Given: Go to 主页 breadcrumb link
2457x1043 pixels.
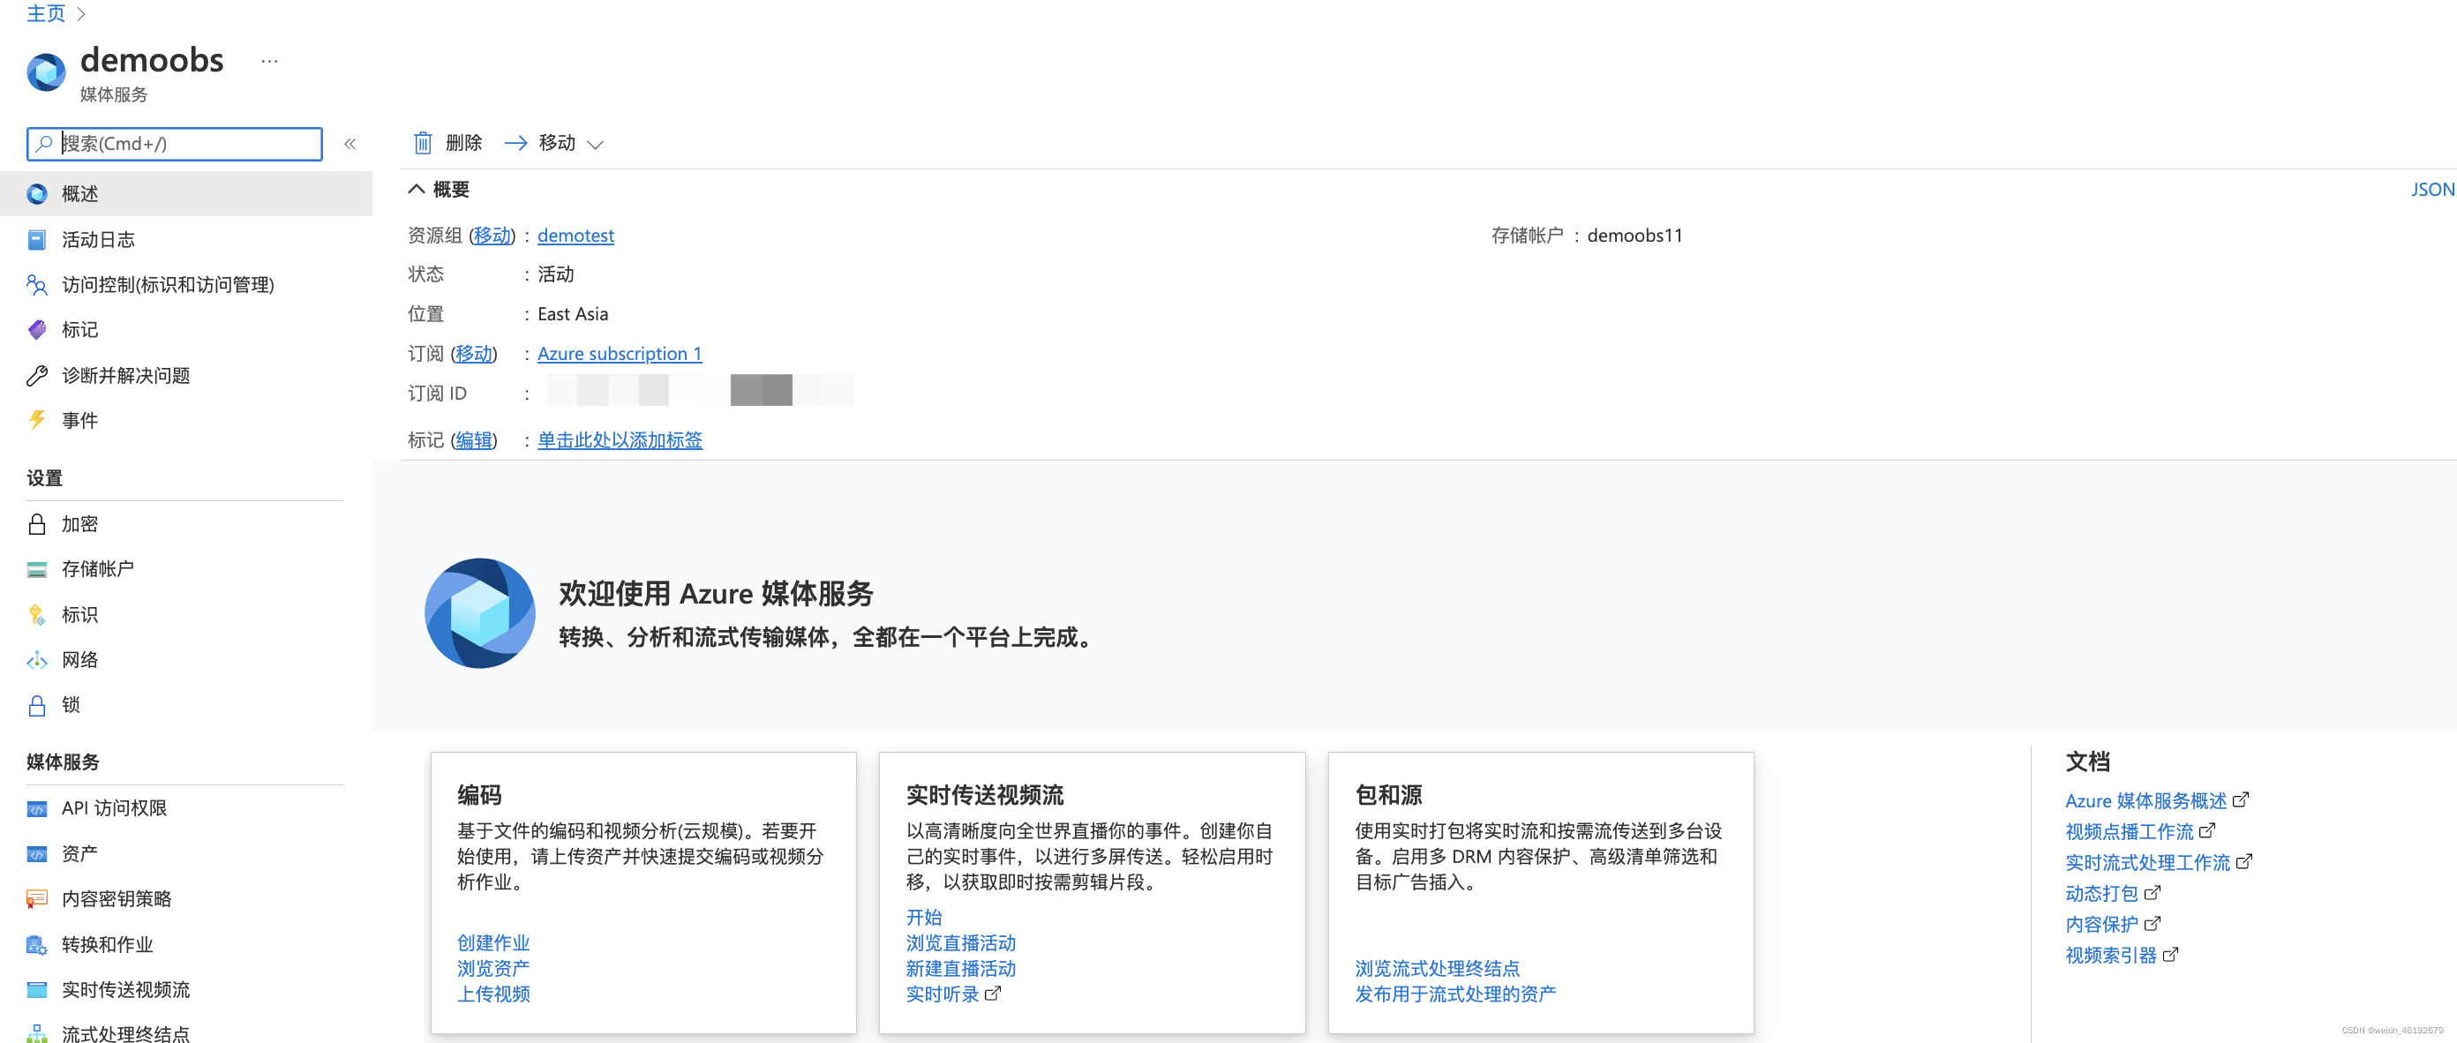Looking at the screenshot, I should 46,13.
